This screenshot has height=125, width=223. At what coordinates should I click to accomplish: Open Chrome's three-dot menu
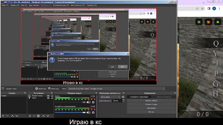point(220,8)
